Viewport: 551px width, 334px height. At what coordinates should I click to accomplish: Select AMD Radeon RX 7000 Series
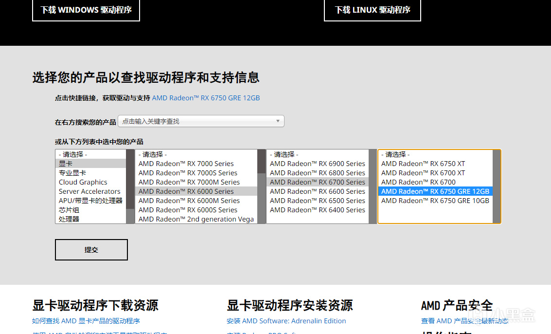(196, 164)
